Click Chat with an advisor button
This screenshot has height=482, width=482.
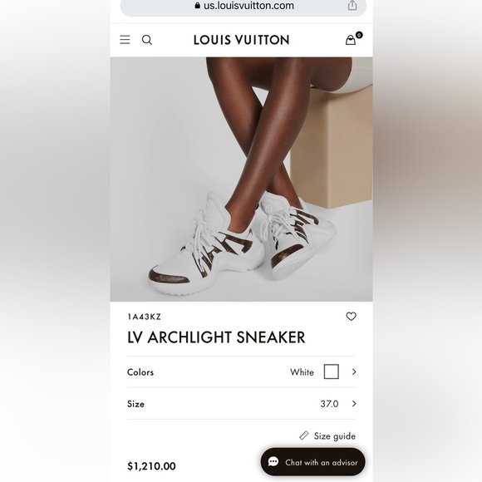[x=313, y=462]
